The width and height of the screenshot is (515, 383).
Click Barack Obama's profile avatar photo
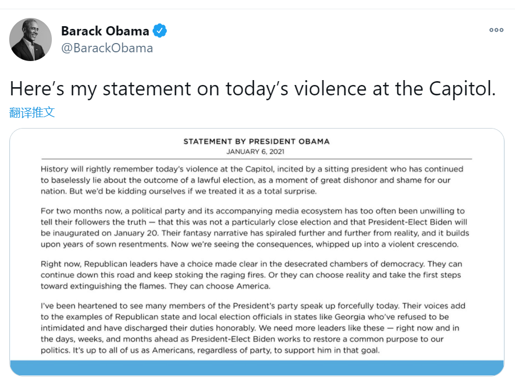pos(31,39)
